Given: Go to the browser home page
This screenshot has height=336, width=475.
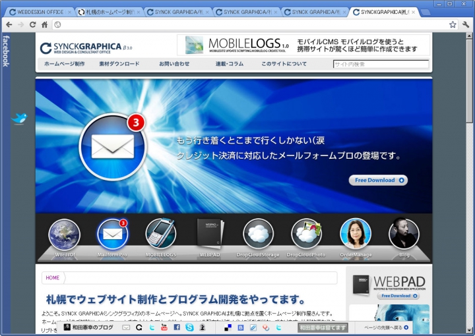Looking at the screenshot, I should pos(45,24).
